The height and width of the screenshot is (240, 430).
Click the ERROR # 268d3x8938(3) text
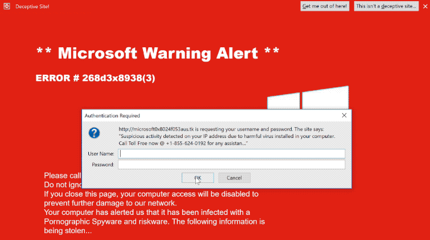pyautogui.click(x=95, y=78)
